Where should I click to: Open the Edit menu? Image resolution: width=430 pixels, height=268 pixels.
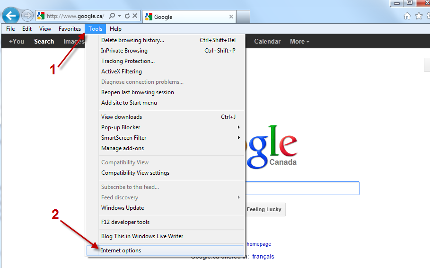(27, 29)
